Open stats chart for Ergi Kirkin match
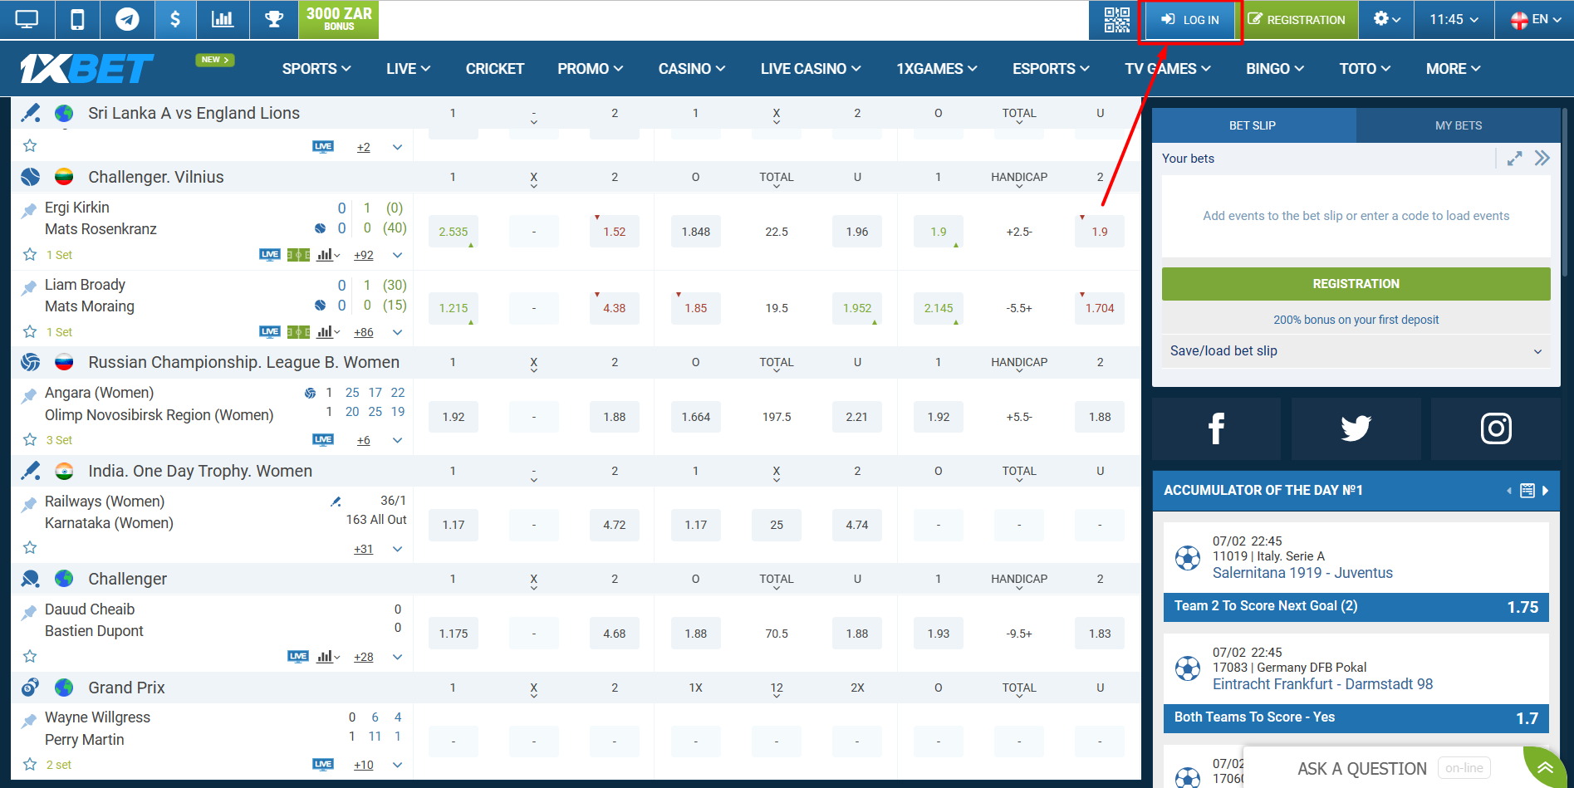1574x788 pixels. click(x=328, y=255)
